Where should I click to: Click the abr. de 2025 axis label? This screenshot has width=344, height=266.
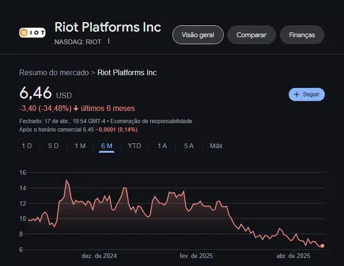(x=293, y=256)
